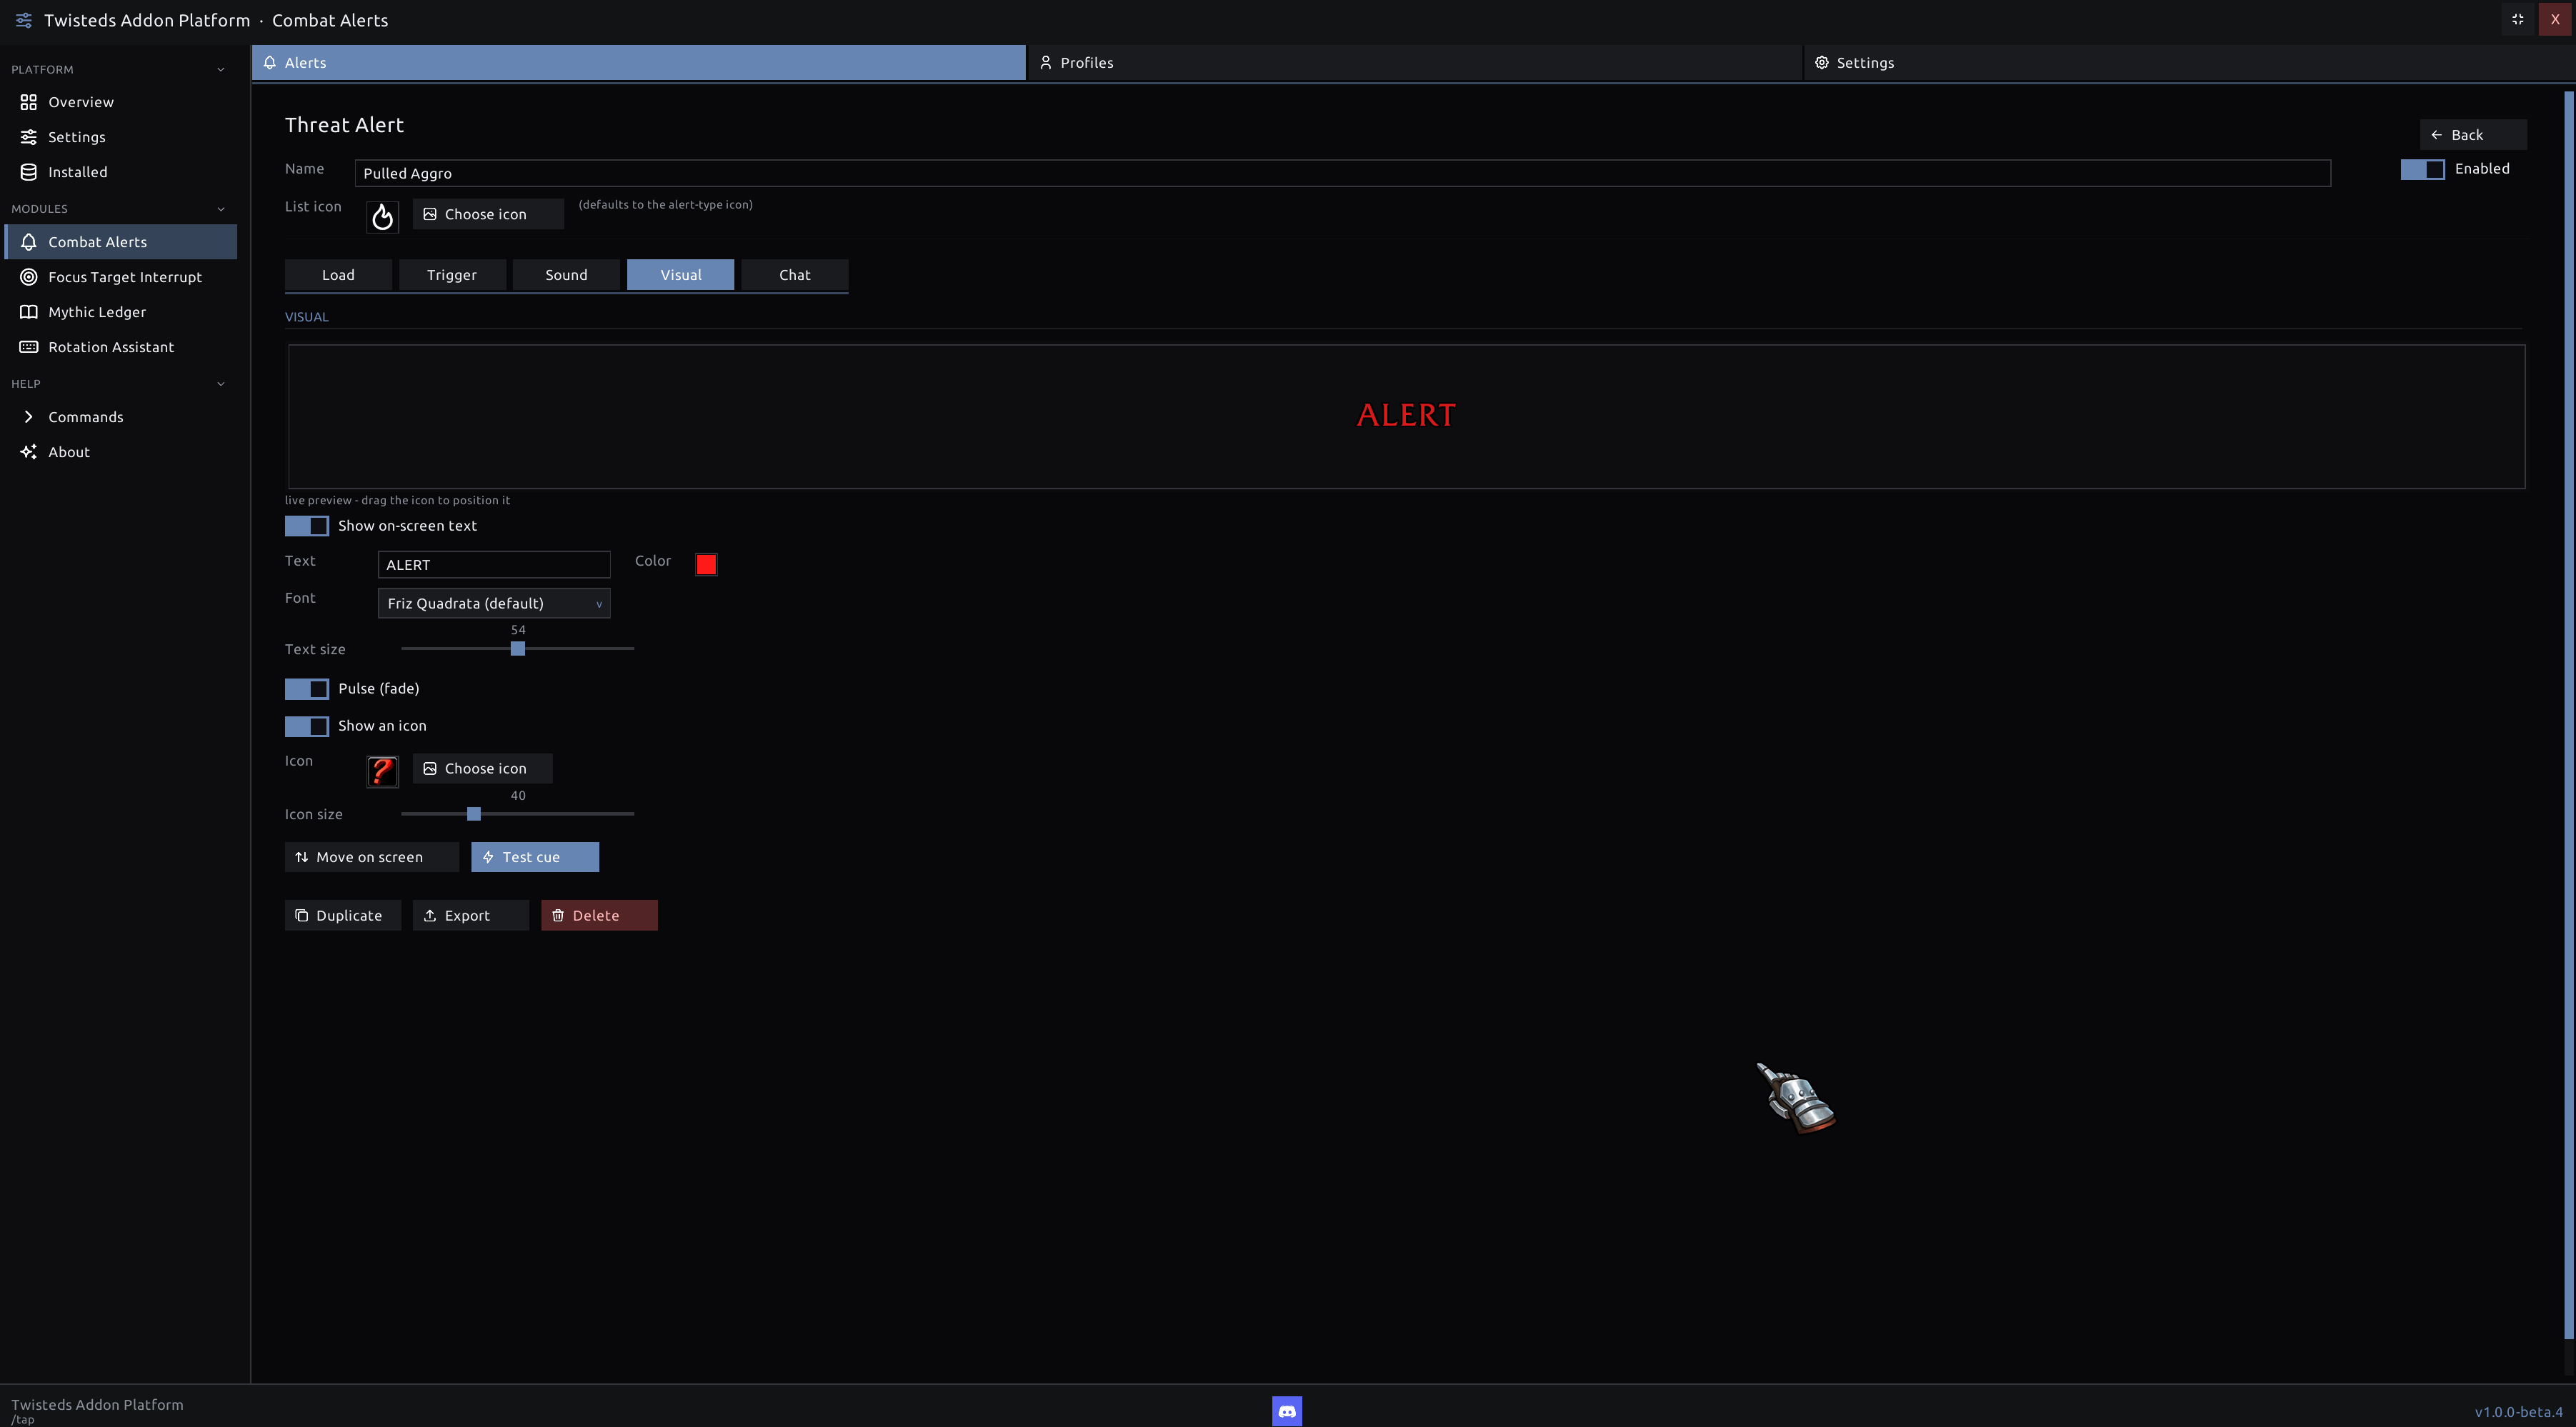
Task: Switch to the Chat sub-tab
Action: pos(795,275)
